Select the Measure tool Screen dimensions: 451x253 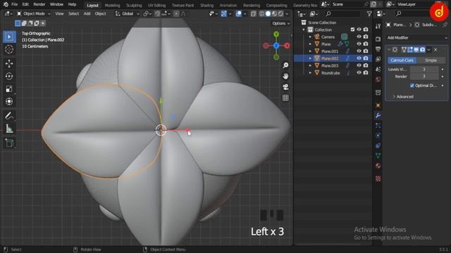click(x=9, y=129)
